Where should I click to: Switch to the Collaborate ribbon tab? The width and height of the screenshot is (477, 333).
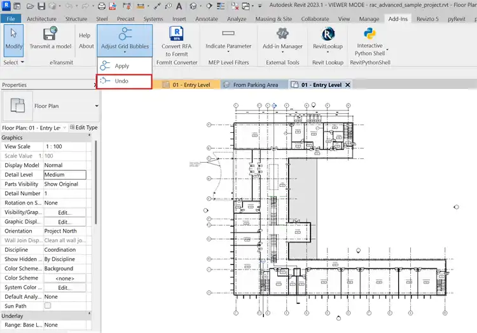click(x=315, y=19)
